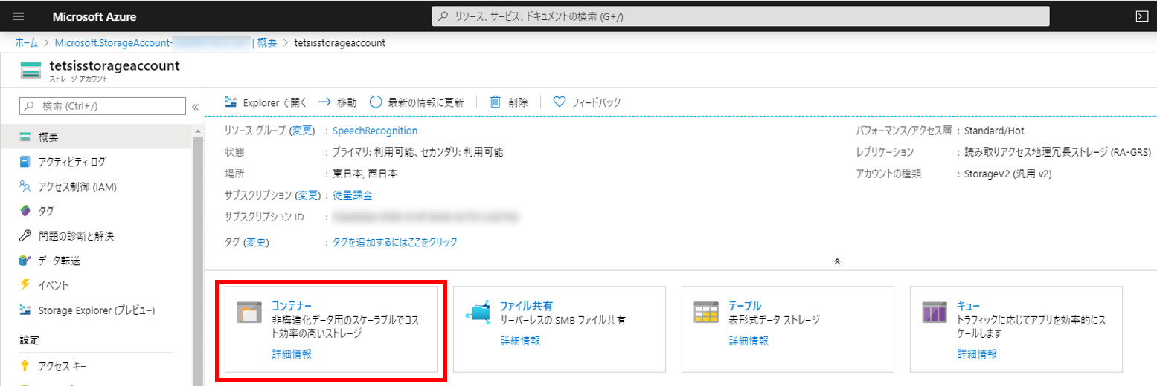Click the SpeechRecognition resource group link
The width and height of the screenshot is (1157, 386).
(x=375, y=131)
